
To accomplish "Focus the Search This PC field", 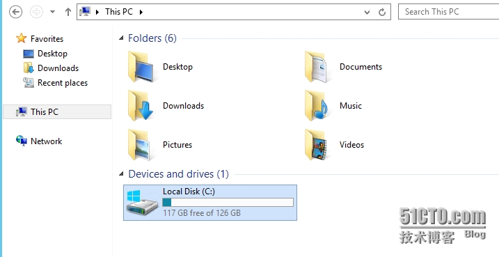I will click(448, 12).
